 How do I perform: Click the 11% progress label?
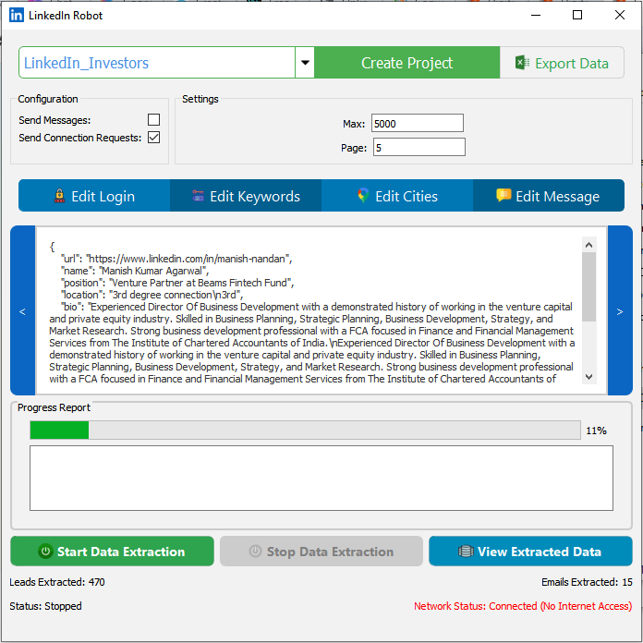click(x=596, y=431)
